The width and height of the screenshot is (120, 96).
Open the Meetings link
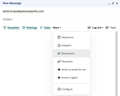tap(32, 27)
